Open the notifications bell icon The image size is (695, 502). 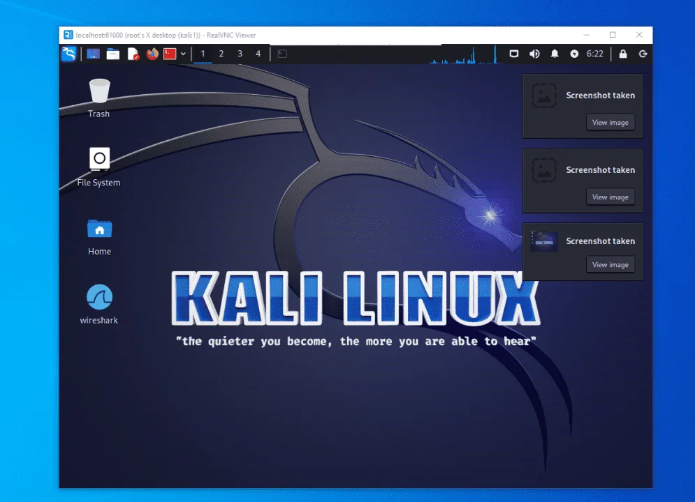point(555,54)
